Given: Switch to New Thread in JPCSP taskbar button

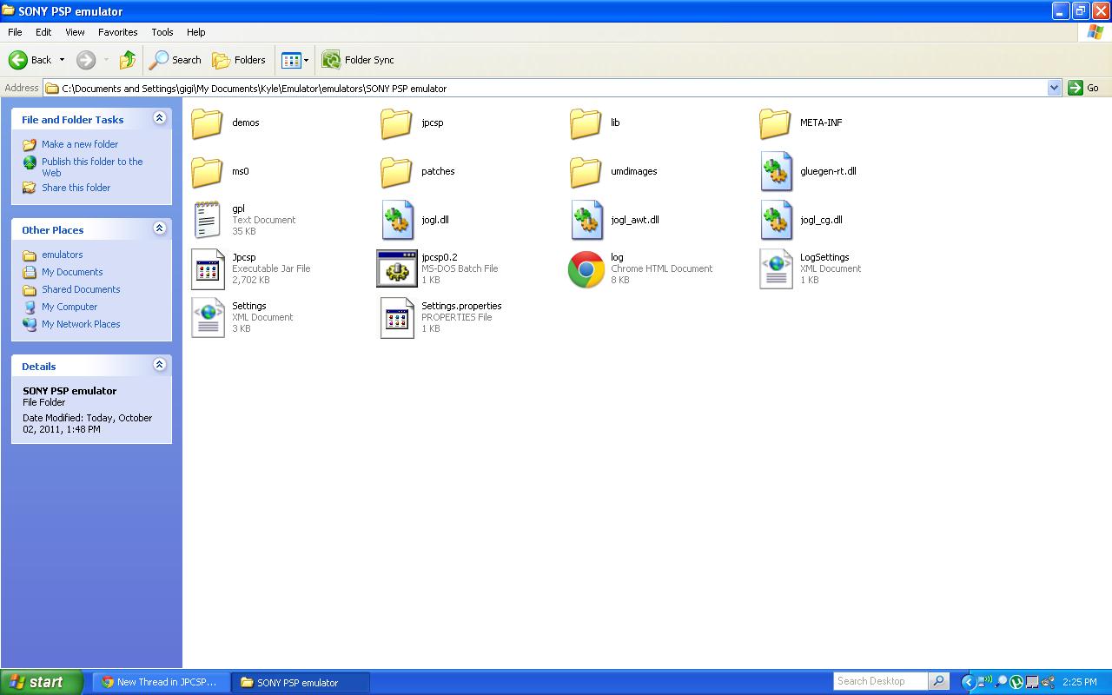Looking at the screenshot, I should 161,682.
